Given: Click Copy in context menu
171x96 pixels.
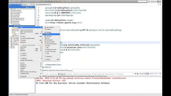Looking at the screenshot, I should 30,37.
